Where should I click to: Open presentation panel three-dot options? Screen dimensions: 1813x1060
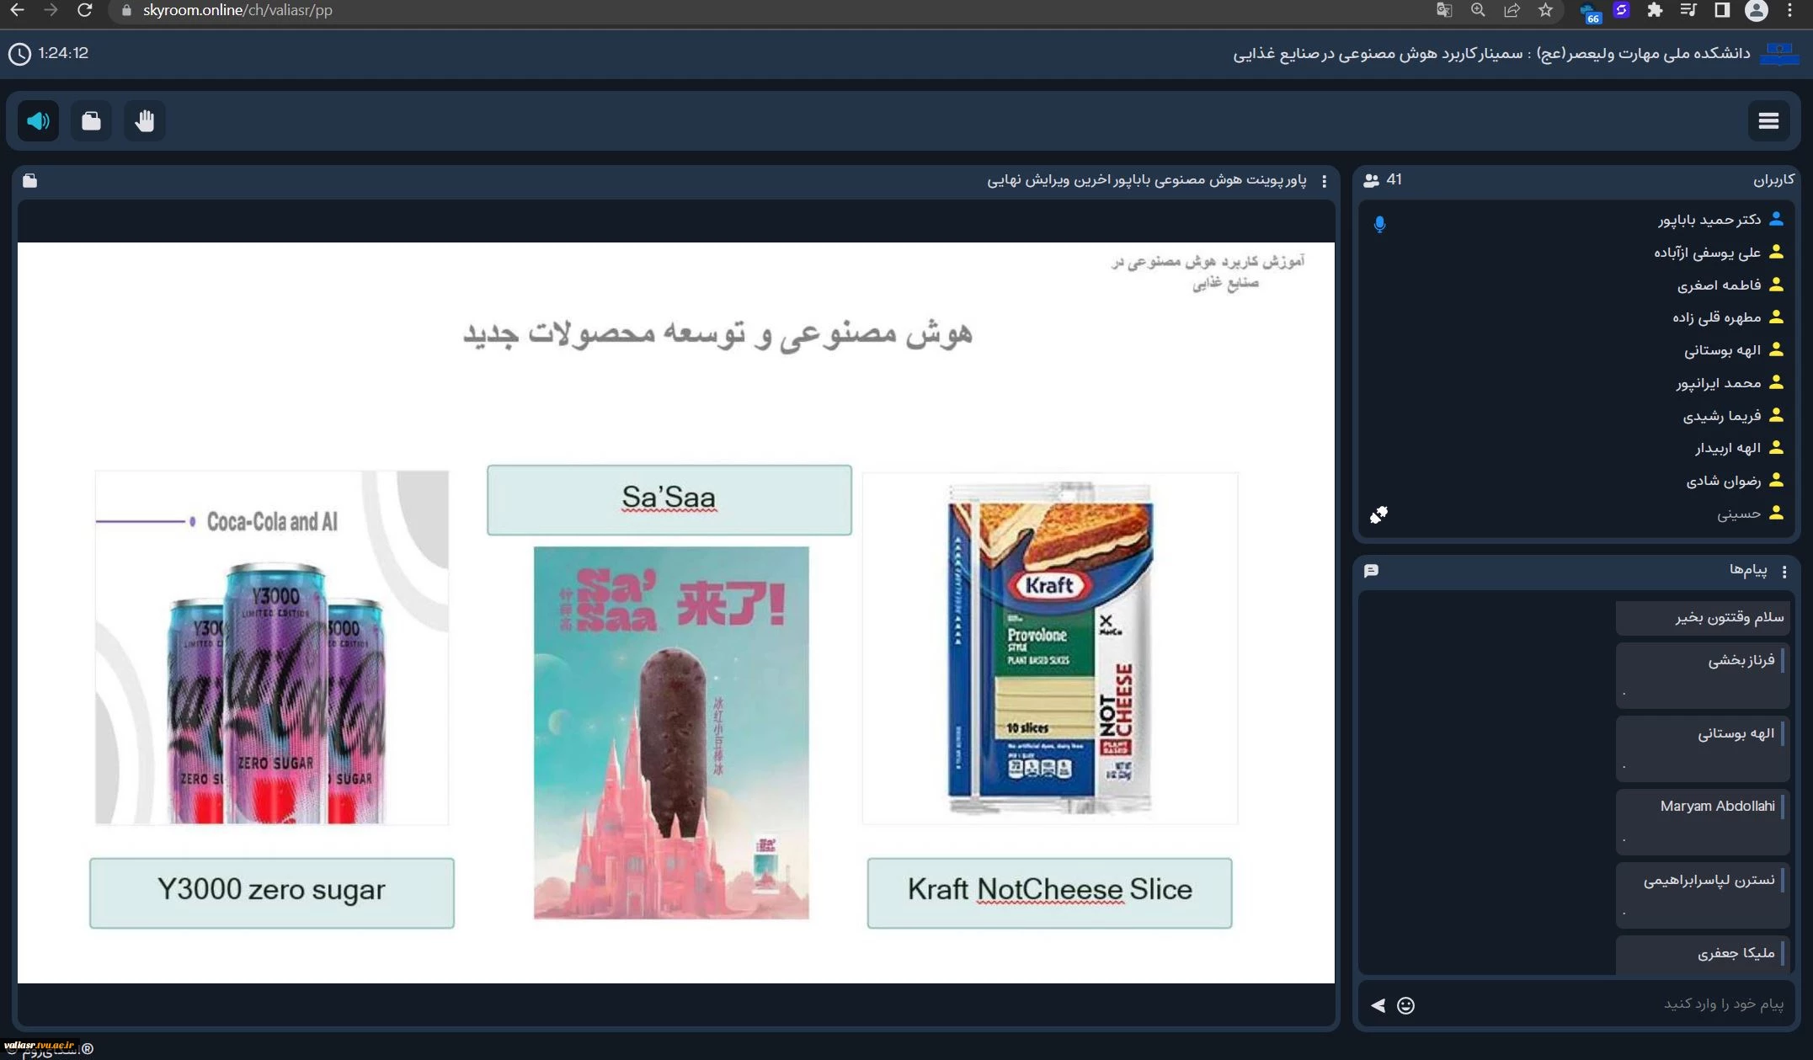[x=1325, y=181]
